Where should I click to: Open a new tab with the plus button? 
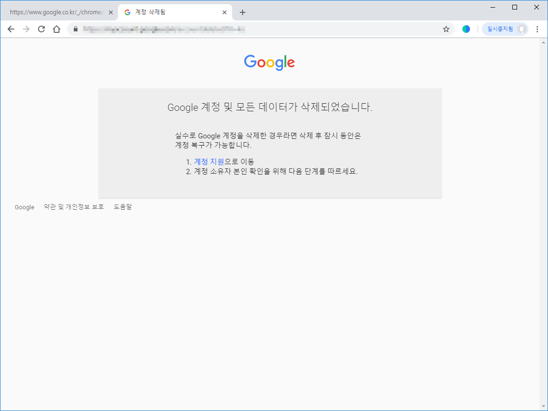(243, 12)
